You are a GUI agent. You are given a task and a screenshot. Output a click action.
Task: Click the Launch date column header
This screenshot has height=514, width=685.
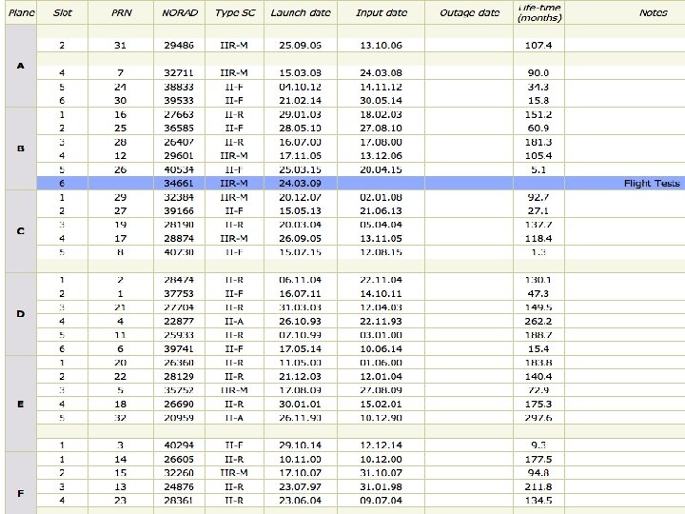coord(301,12)
